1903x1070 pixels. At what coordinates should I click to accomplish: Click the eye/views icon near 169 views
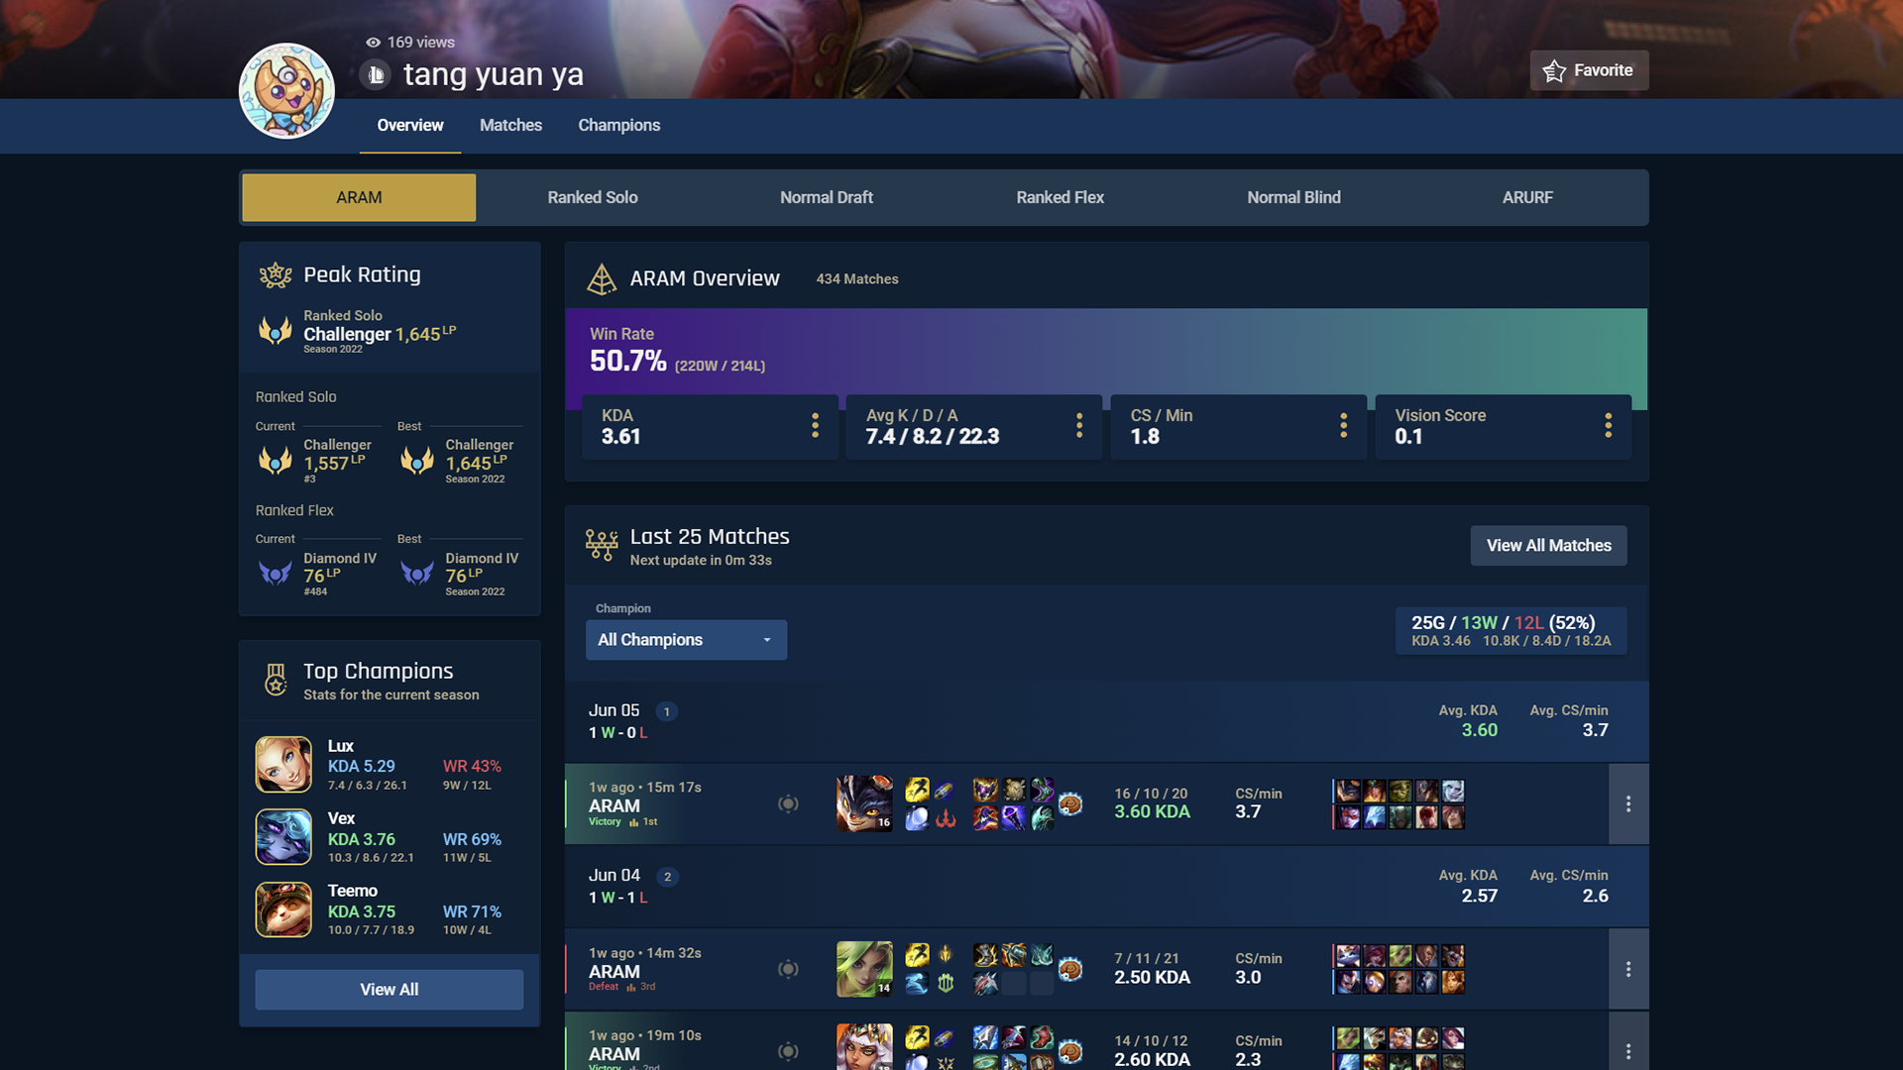372,42
